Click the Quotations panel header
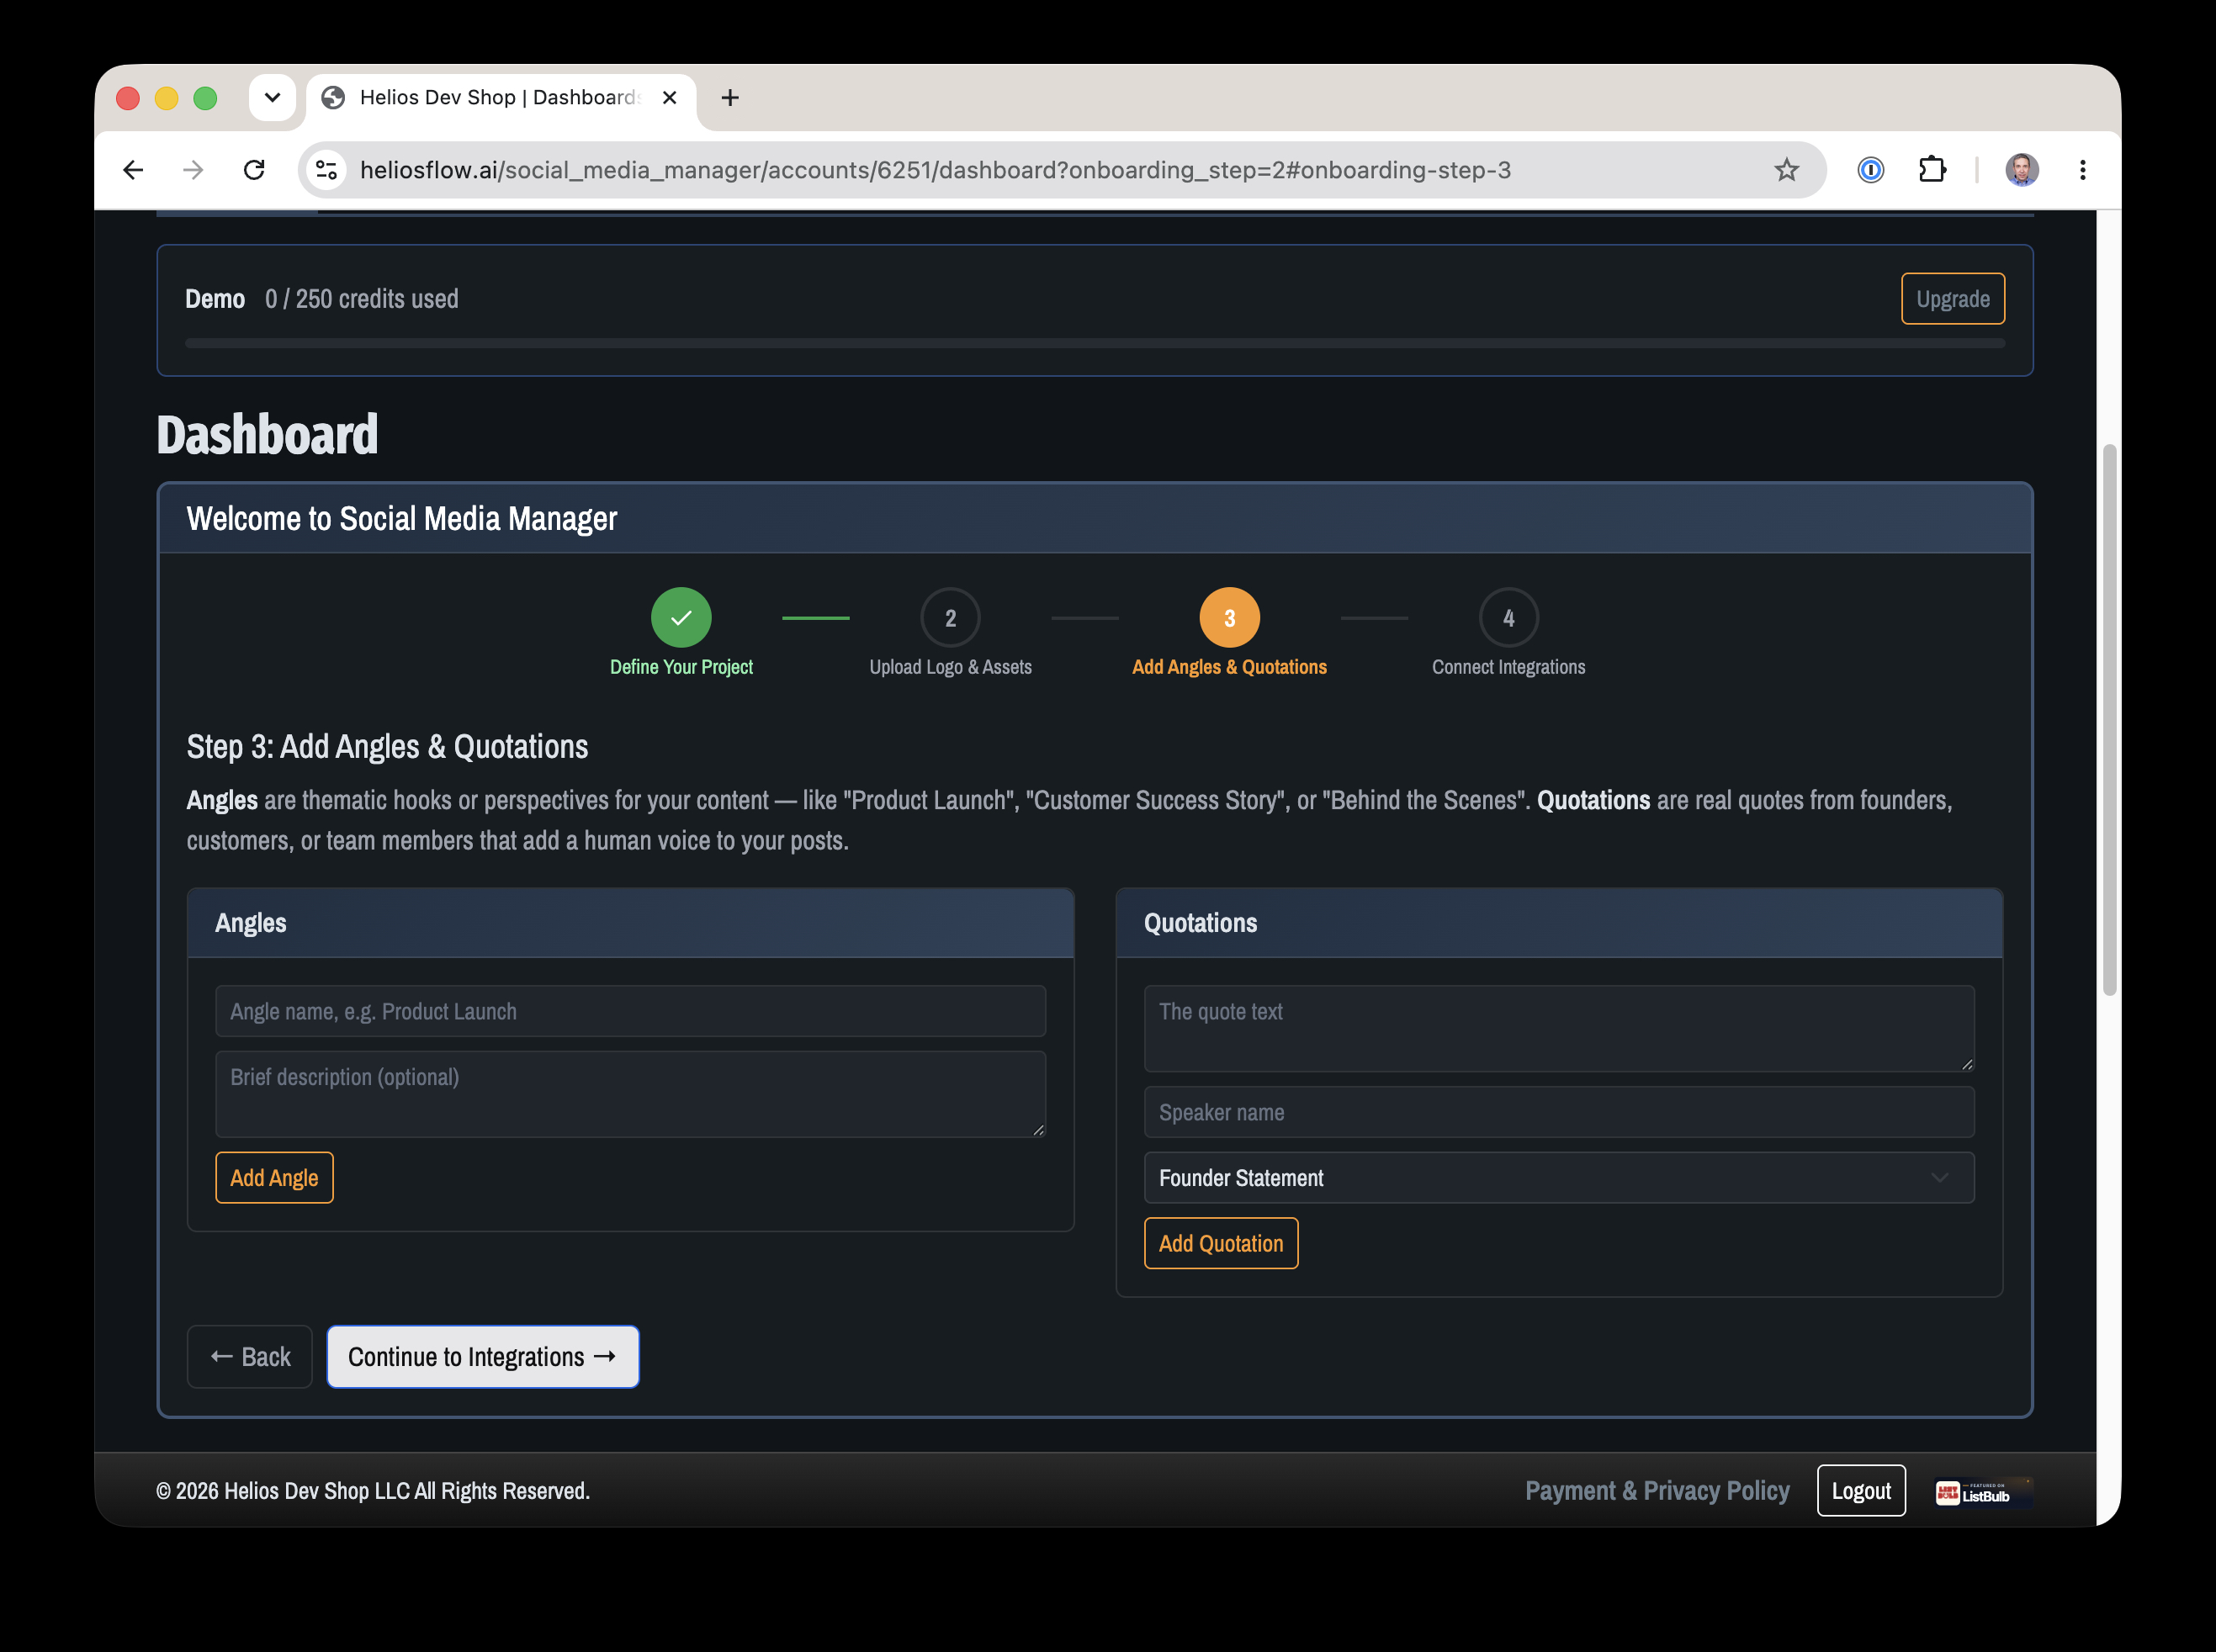The width and height of the screenshot is (2216, 1652). pos(1558,923)
